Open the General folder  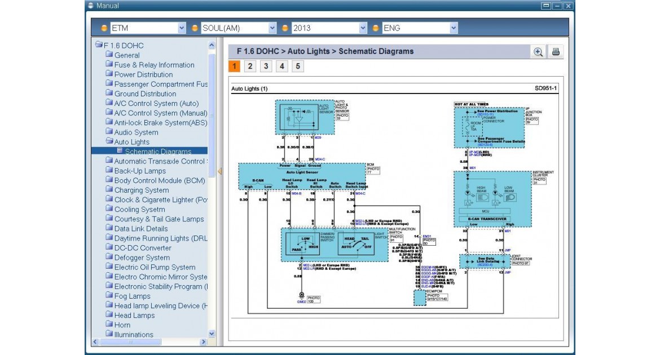pos(122,55)
